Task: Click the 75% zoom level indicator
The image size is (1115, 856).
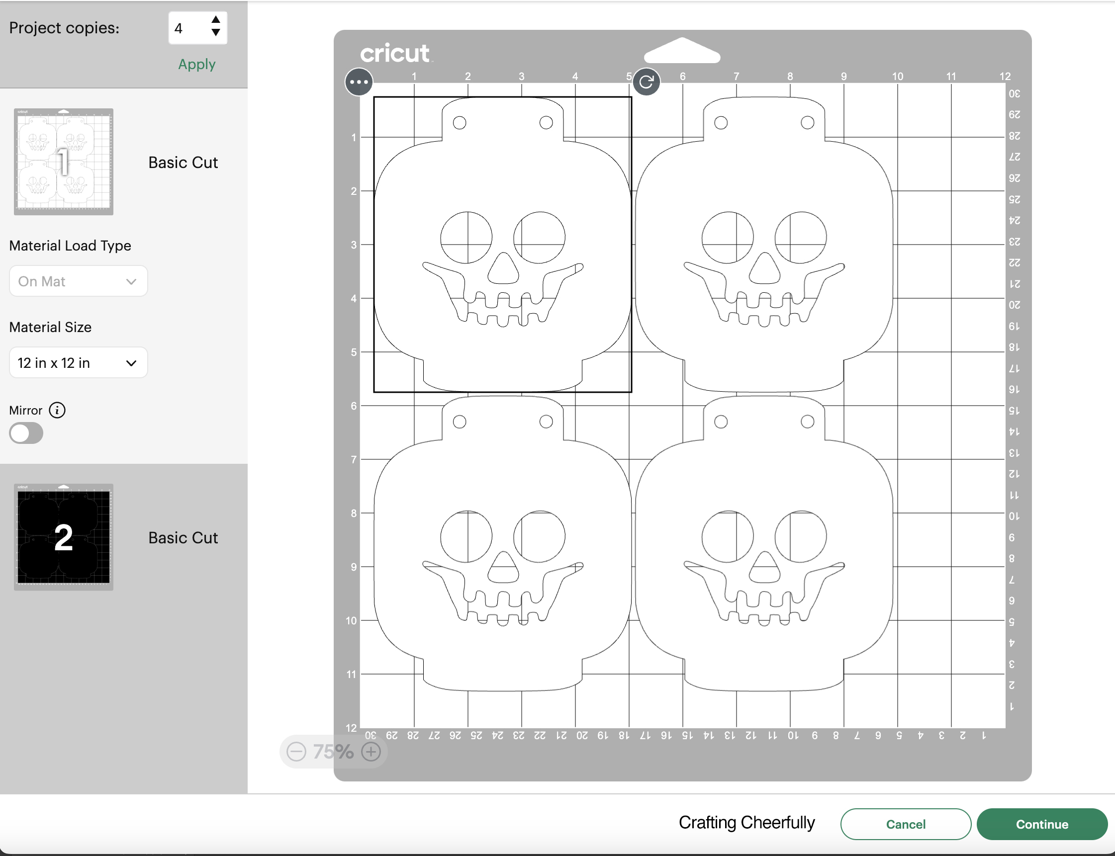Action: click(333, 751)
